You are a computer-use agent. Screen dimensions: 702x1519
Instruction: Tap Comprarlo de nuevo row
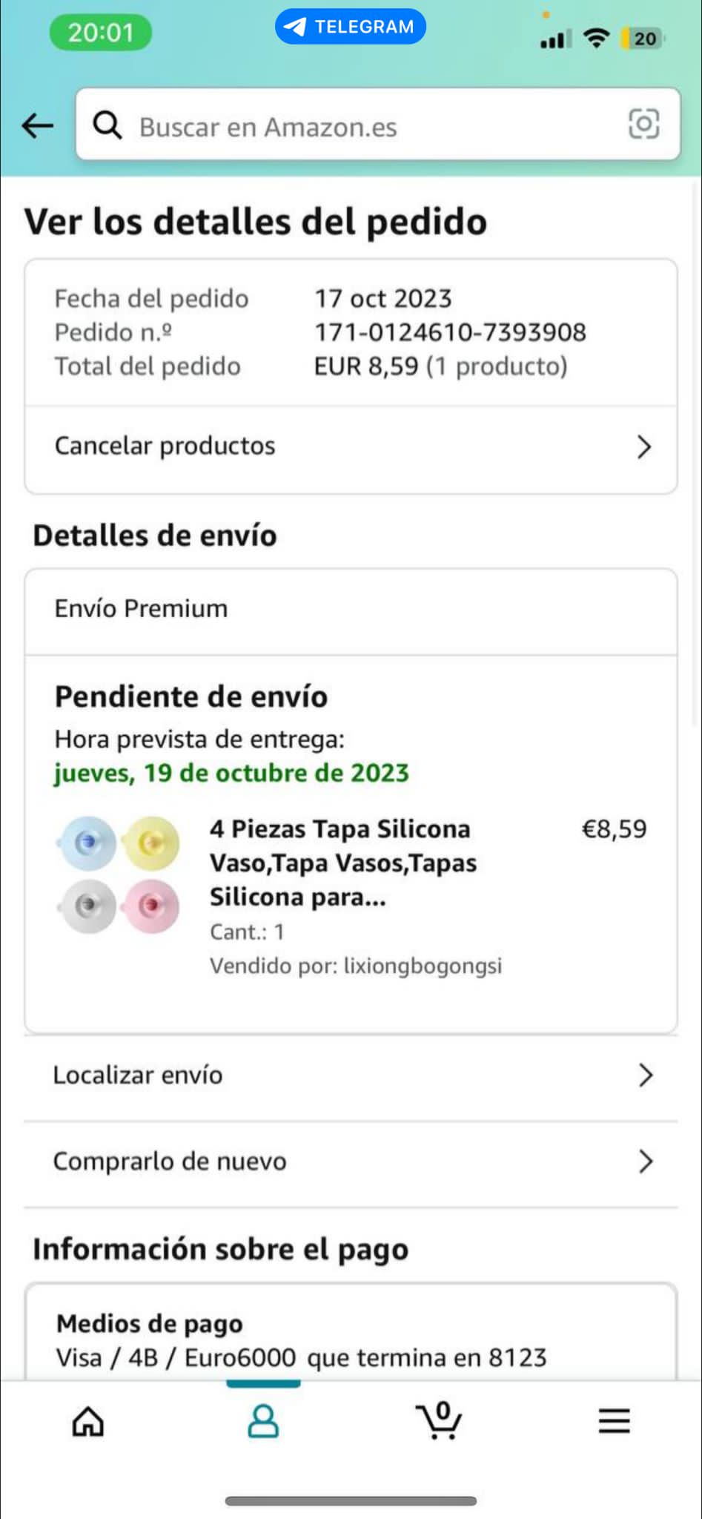coord(170,1161)
